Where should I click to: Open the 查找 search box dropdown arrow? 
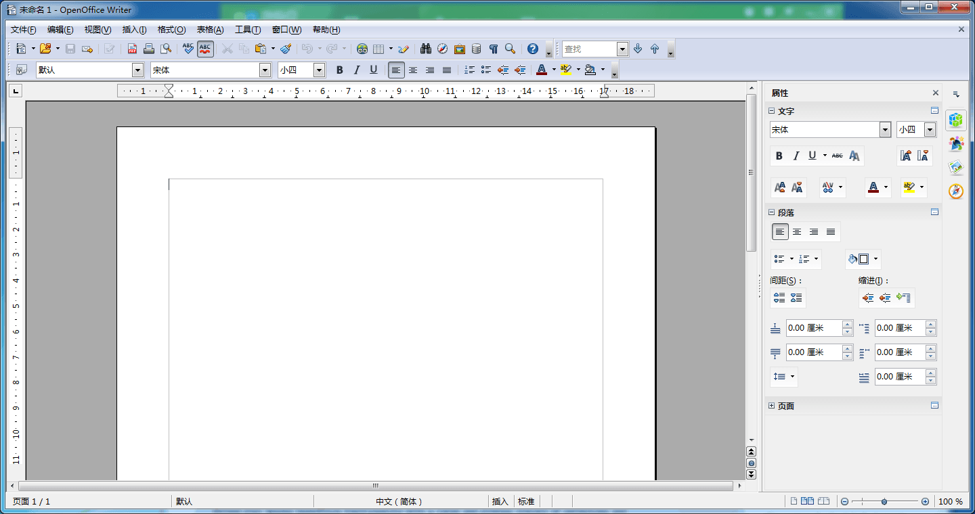tap(622, 49)
